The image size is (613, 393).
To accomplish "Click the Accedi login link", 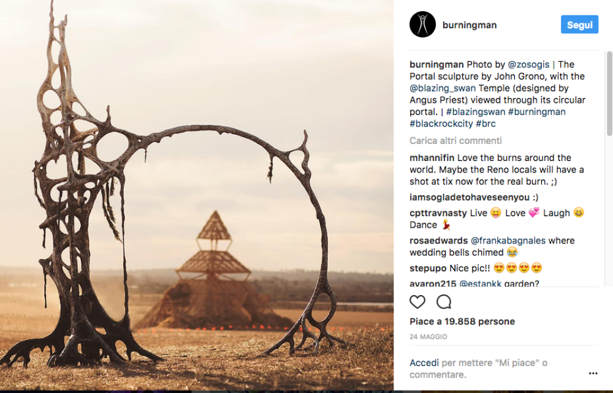I will click(424, 363).
